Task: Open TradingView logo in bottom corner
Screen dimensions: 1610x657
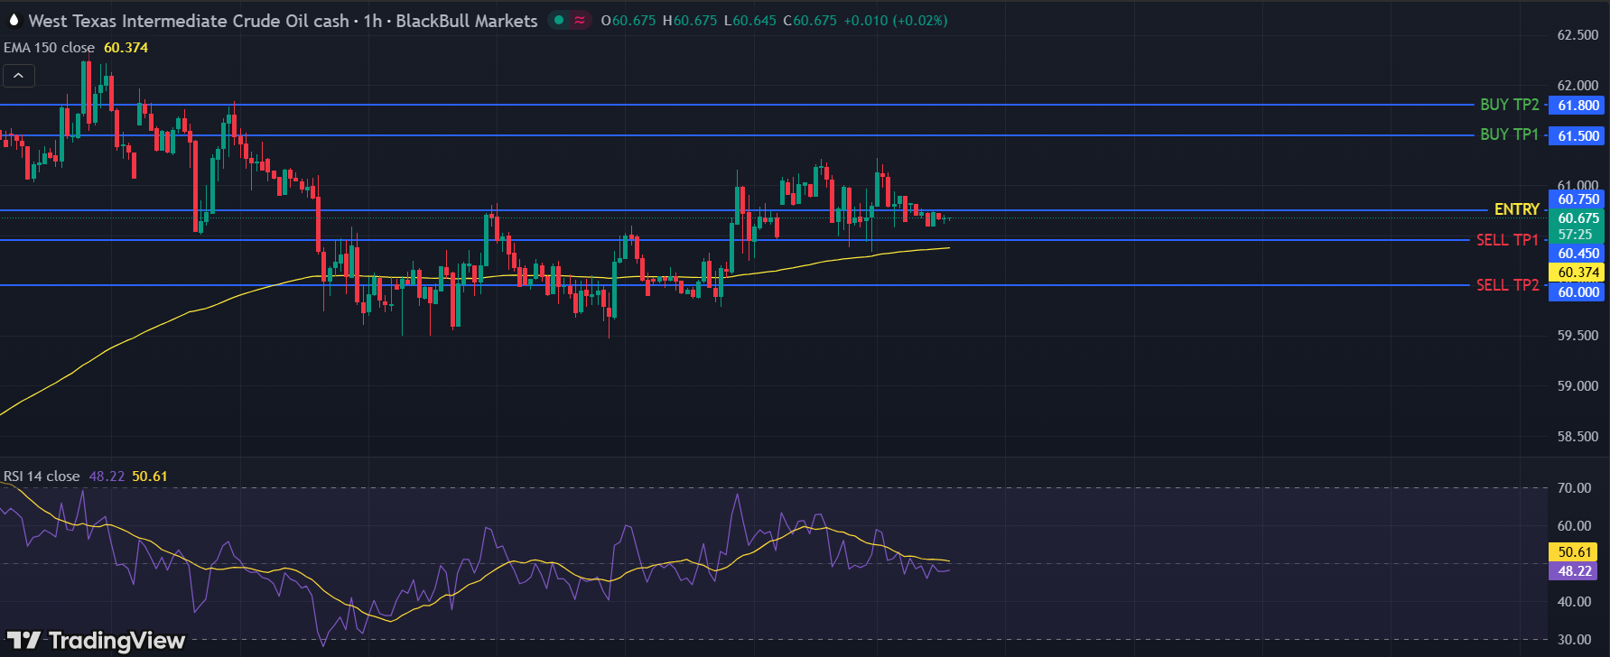Action: tap(96, 640)
